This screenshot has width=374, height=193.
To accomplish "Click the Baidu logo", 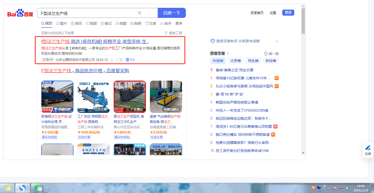I will tap(20, 13).
